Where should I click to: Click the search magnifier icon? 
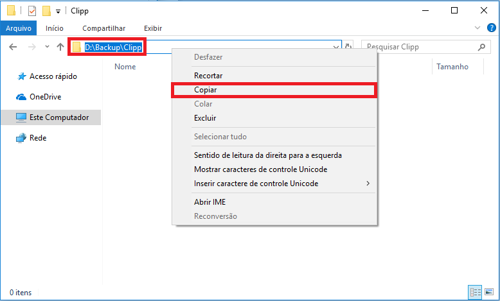tap(481, 47)
